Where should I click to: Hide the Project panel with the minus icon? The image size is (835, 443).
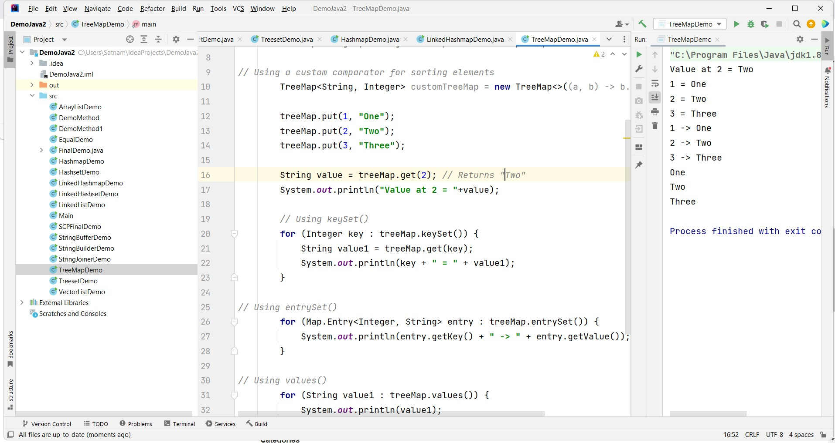(190, 40)
